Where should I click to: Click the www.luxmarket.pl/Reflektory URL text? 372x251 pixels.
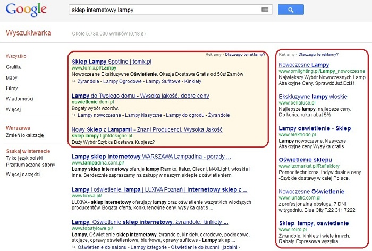tap(309, 166)
